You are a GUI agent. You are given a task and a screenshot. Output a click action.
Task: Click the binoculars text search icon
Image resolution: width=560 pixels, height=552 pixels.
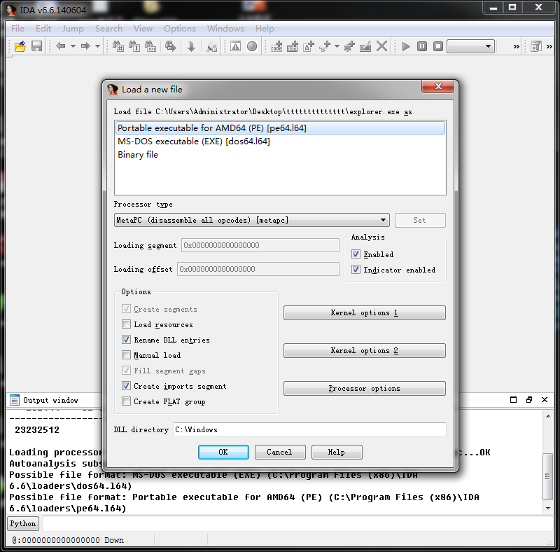point(134,46)
